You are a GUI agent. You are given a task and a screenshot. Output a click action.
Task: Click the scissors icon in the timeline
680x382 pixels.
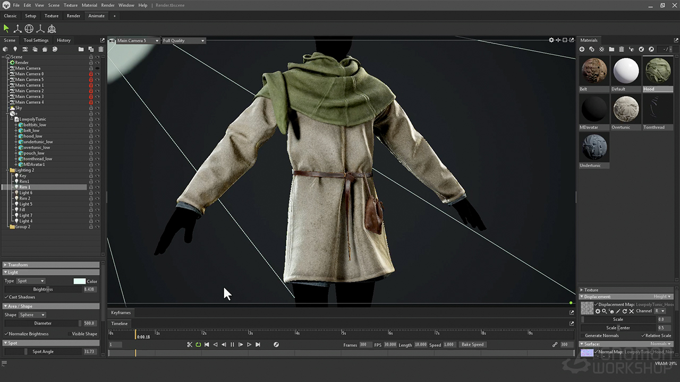189,345
